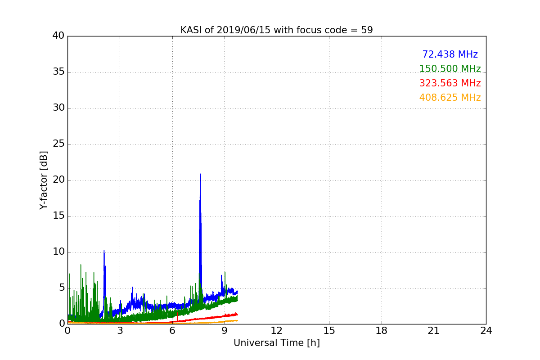This screenshot has width=540, height=360.
Task: Click the x-axis tick label '24'
Action: 486,331
